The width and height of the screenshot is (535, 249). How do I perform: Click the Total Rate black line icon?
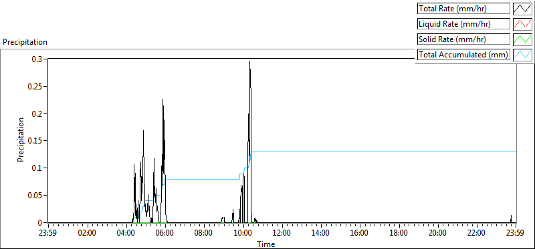[x=522, y=9]
